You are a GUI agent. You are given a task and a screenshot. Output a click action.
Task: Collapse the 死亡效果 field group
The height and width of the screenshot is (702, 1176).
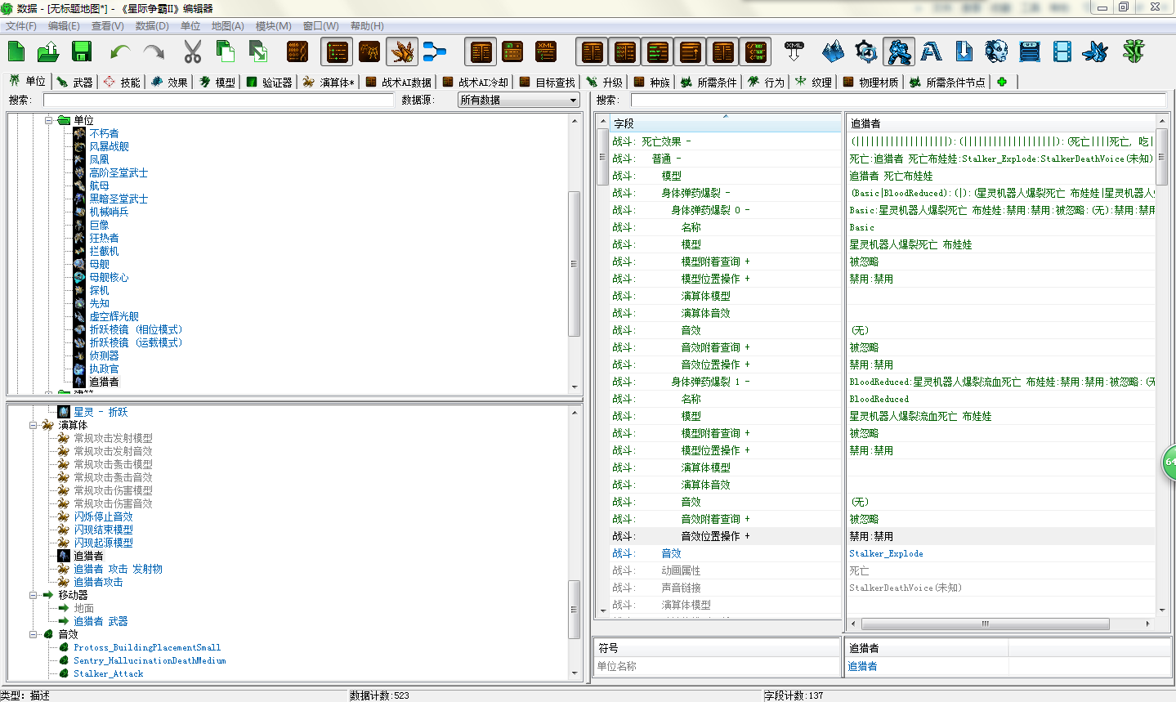coord(688,141)
